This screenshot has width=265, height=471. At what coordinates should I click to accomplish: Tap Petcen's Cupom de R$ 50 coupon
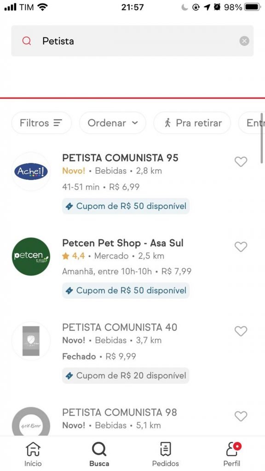(126, 291)
